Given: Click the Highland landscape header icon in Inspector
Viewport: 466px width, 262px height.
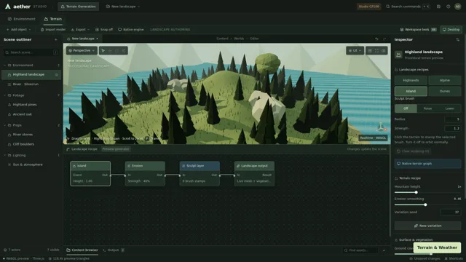Looking at the screenshot, I should (398, 55).
